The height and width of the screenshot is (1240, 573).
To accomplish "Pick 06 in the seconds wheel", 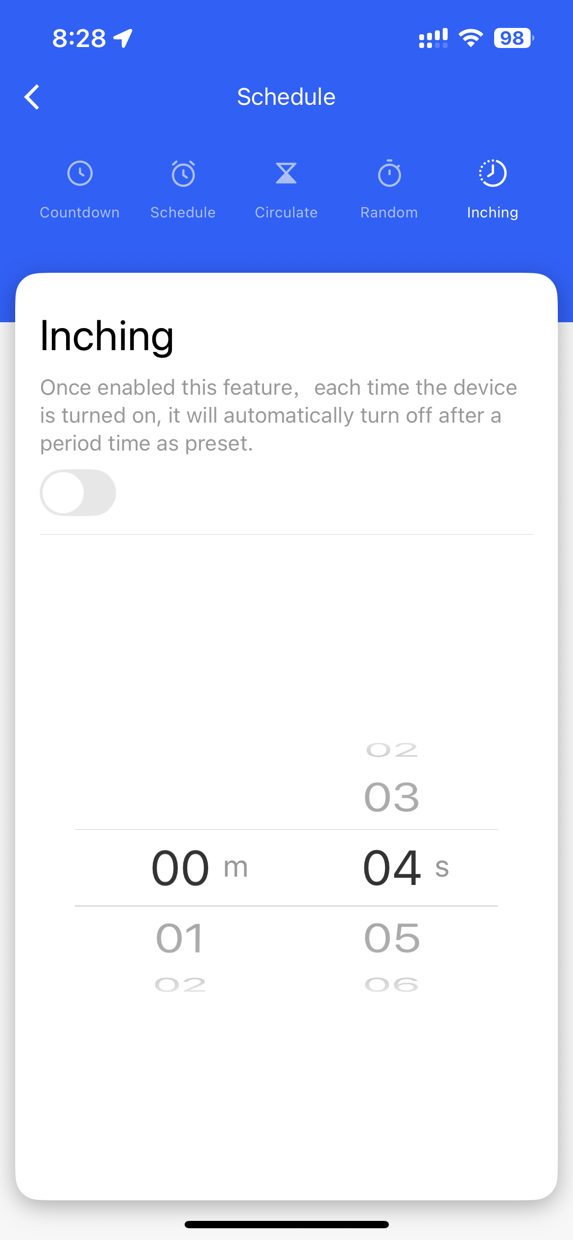I will click(x=392, y=984).
